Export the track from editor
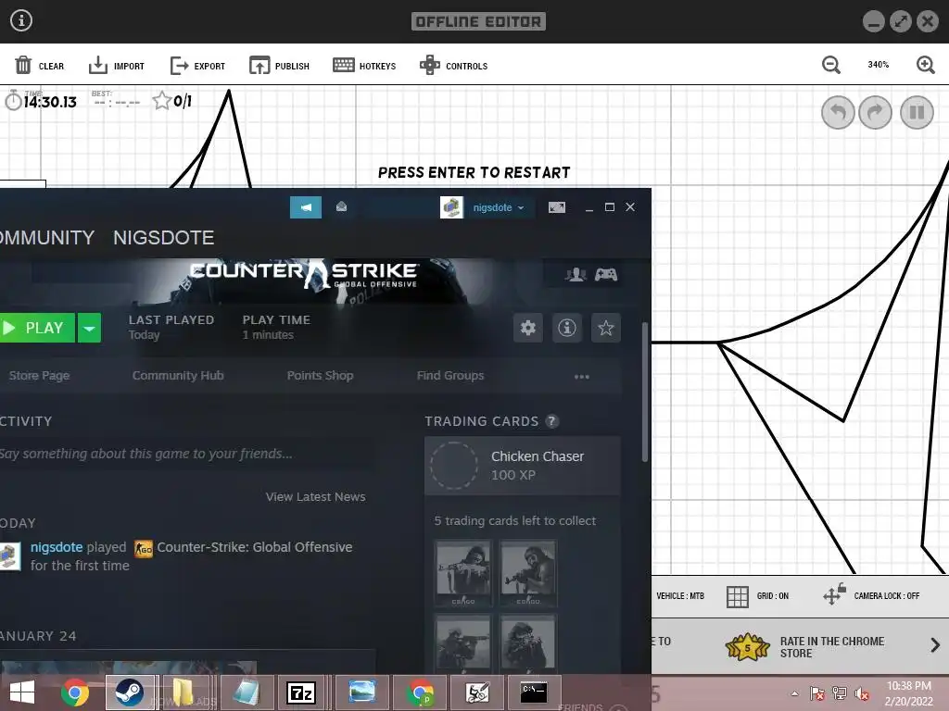Image resolution: width=949 pixels, height=711 pixels. (197, 66)
